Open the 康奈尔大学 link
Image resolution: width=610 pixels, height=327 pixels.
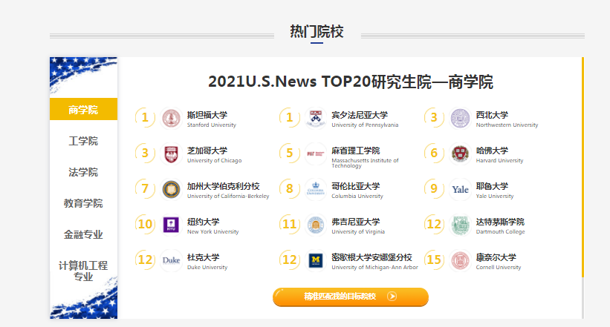click(x=496, y=257)
